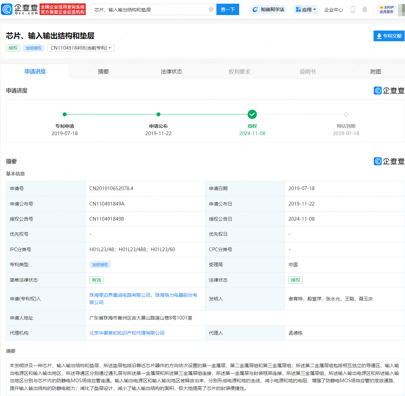
Task: Download via 专利文献 button
Action: 389,36
